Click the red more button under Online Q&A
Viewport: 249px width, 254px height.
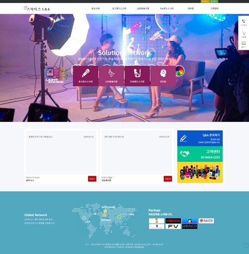point(168,179)
